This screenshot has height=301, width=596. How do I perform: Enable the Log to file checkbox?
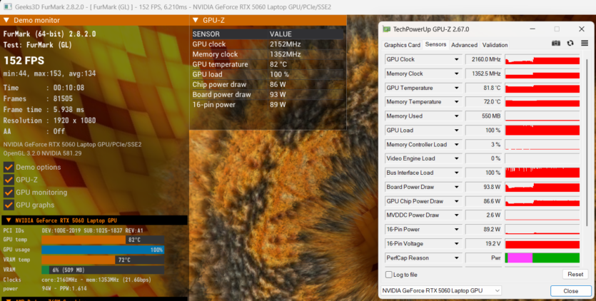click(388, 275)
